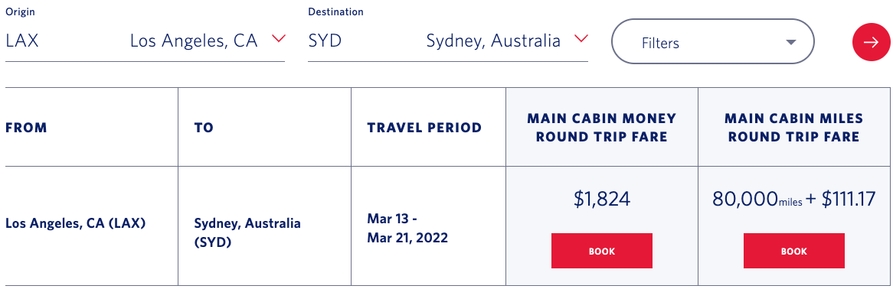Screen dimensions: 893x289
Task: Open the Filters dropdown
Action: click(x=712, y=41)
